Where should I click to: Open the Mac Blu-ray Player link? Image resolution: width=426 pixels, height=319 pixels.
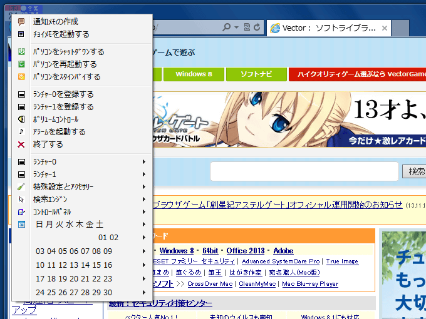pos(310,284)
